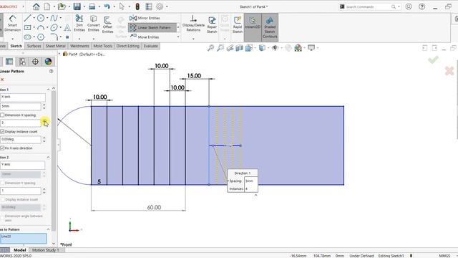Screen dimensions: 458x258
Task: Click the Direction 1 spacing 5mm field
Action: (21, 107)
